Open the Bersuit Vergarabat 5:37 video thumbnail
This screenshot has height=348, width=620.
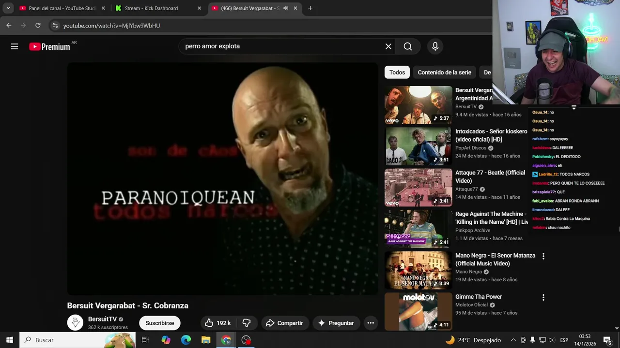pos(418,105)
